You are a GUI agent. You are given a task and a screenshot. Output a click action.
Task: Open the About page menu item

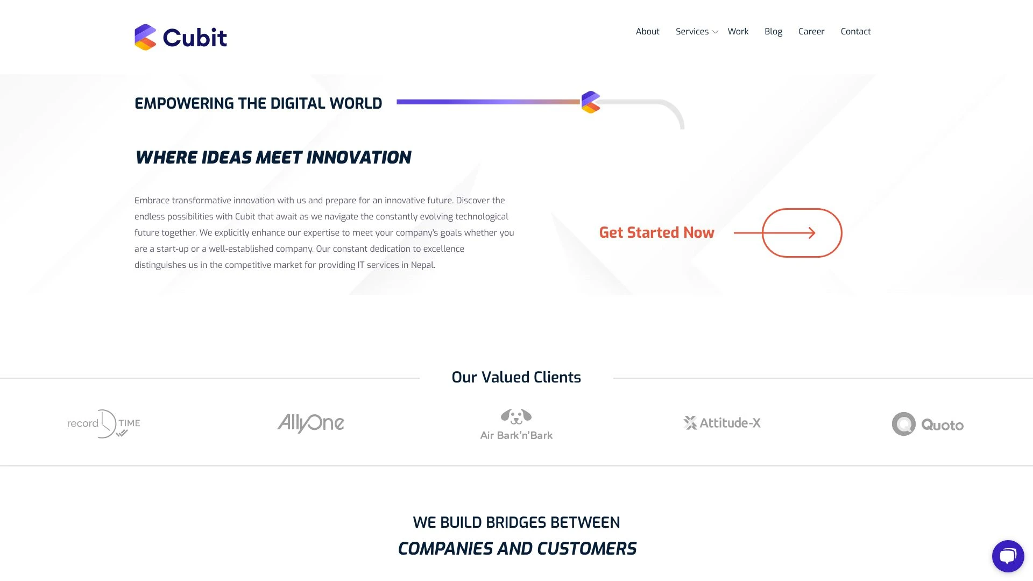coord(647,31)
